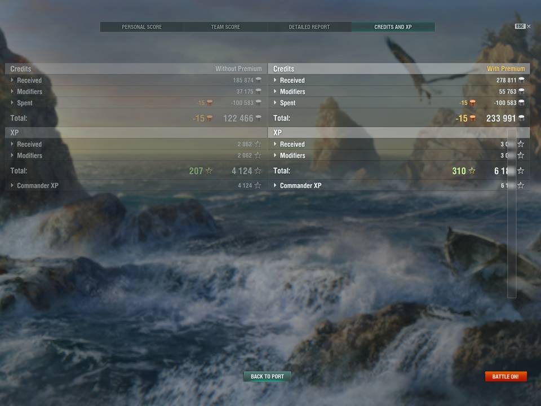Click the credits icon beside 37 175
This screenshot has width=541, height=406.
258,91
